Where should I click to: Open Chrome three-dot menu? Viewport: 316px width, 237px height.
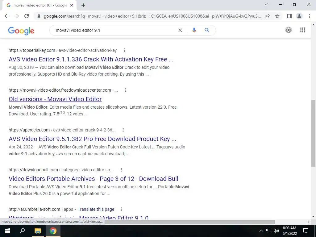pos(309,16)
